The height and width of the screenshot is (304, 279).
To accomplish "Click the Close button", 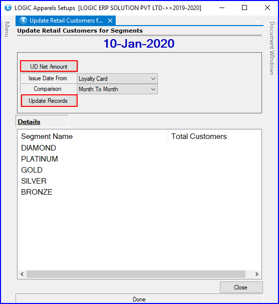I will (x=241, y=287).
